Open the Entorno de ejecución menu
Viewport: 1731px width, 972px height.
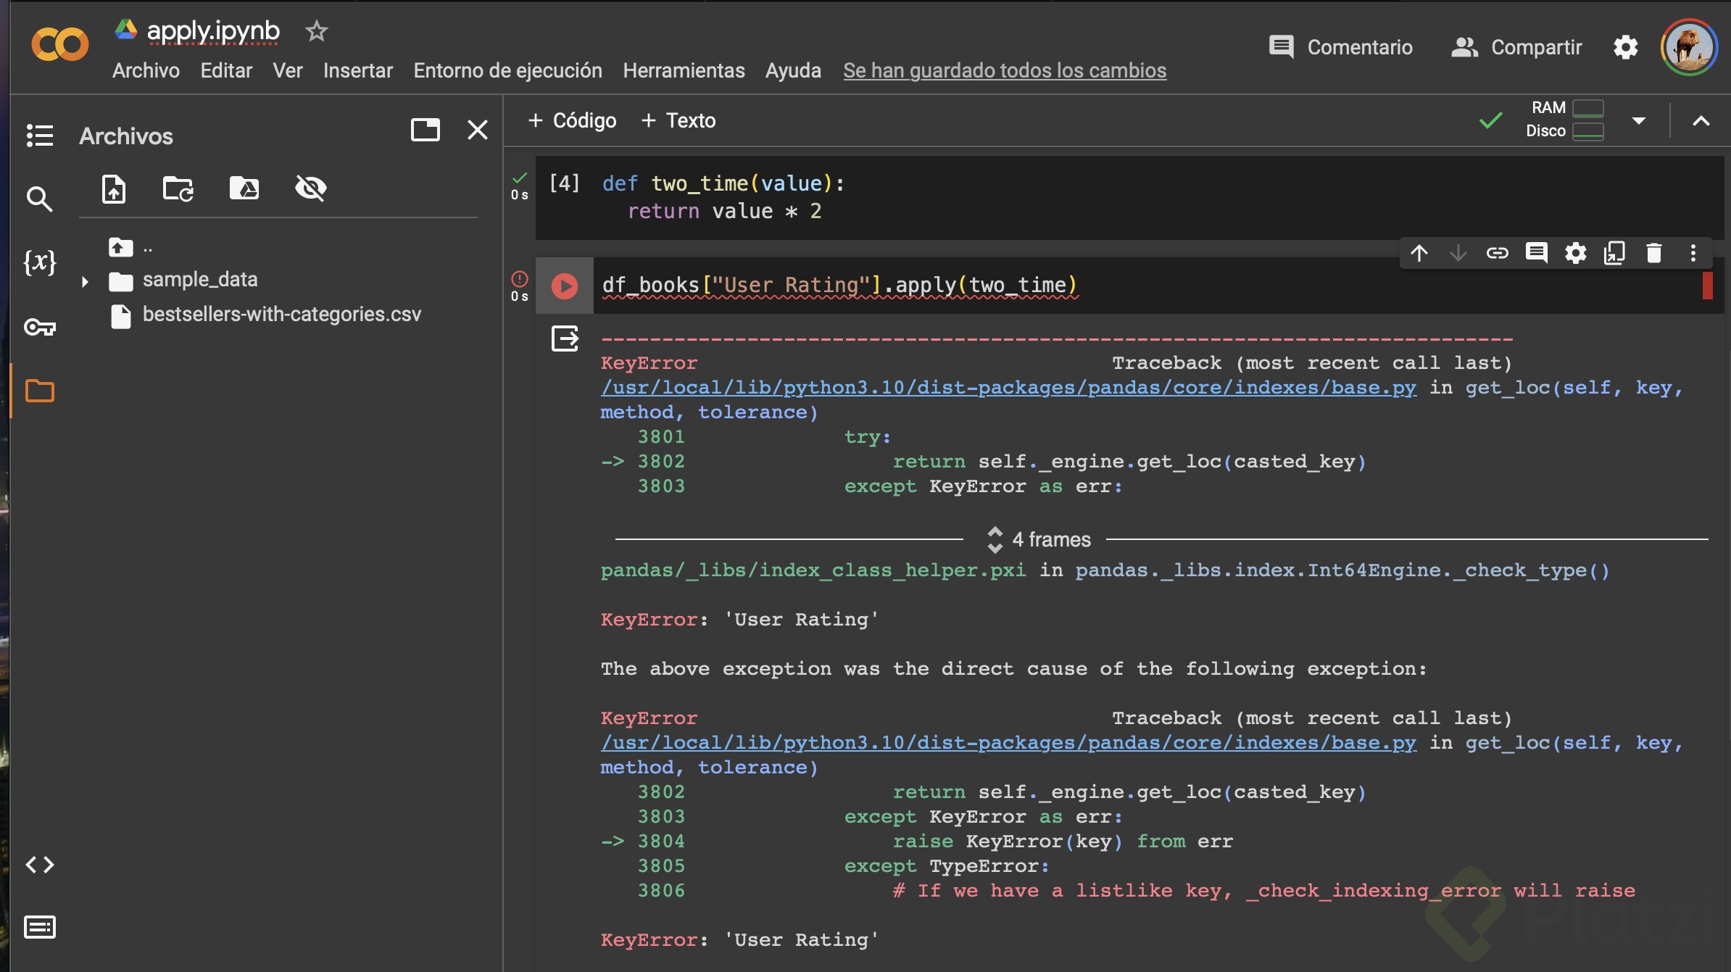[x=507, y=70]
